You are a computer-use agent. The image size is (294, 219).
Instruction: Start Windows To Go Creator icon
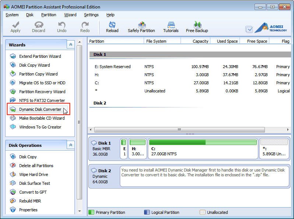pyautogui.click(x=13, y=127)
